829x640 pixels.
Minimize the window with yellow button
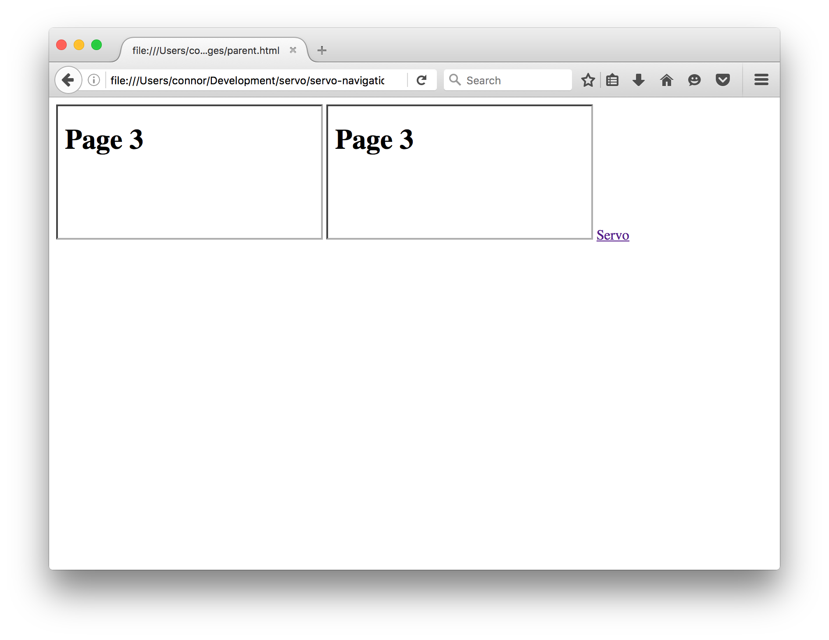79,45
